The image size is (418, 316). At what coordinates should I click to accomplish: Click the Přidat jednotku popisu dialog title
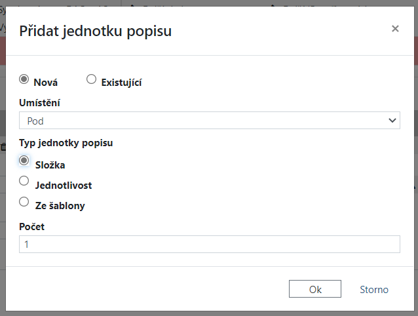96,30
